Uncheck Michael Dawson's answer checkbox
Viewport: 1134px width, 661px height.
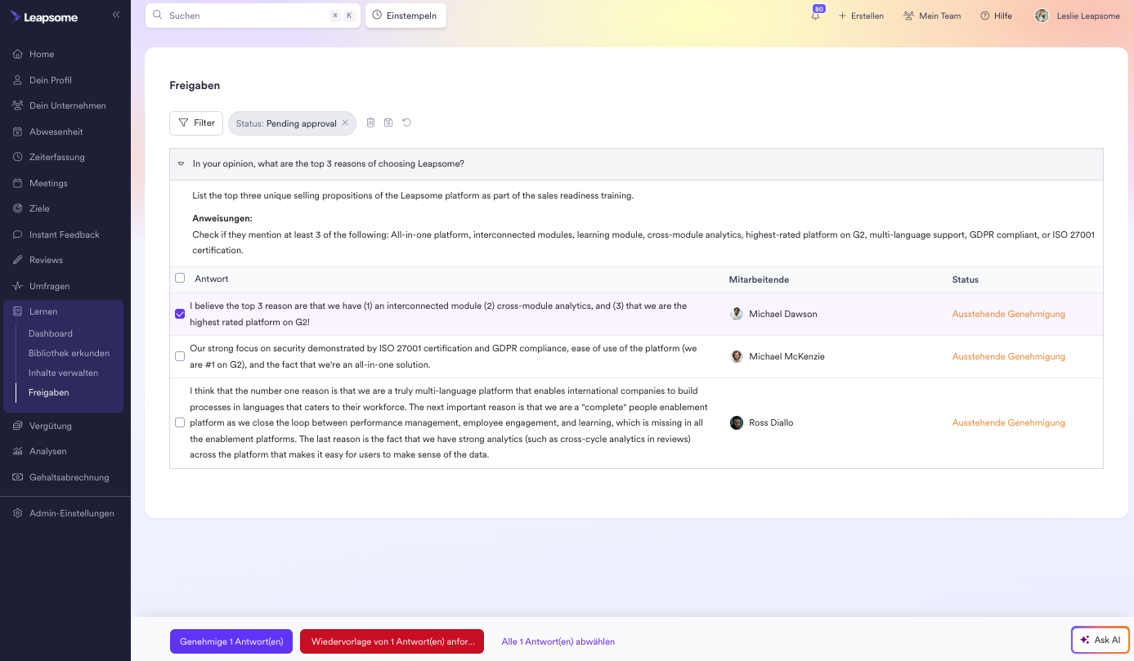(180, 314)
